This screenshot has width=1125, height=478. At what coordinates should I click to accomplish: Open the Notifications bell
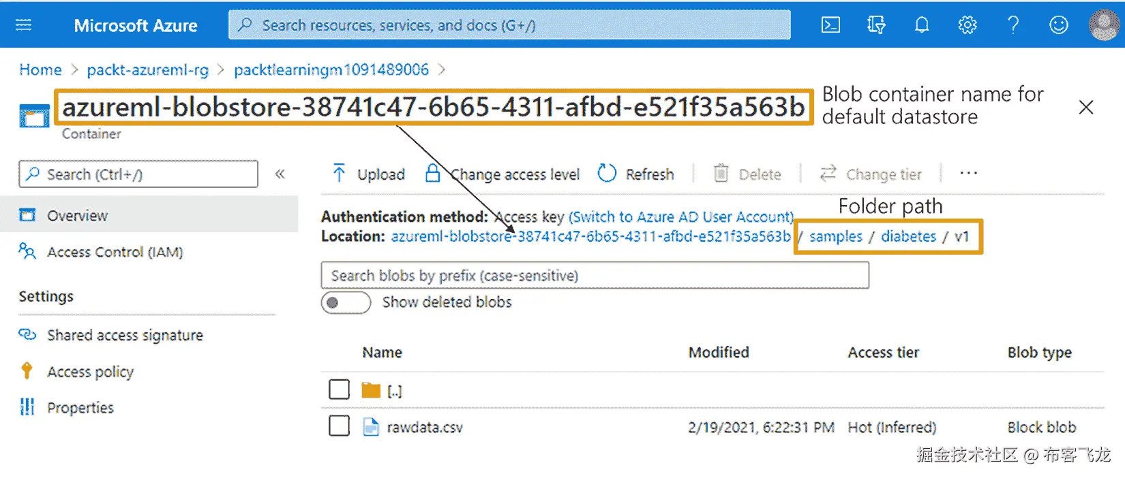coord(922,25)
